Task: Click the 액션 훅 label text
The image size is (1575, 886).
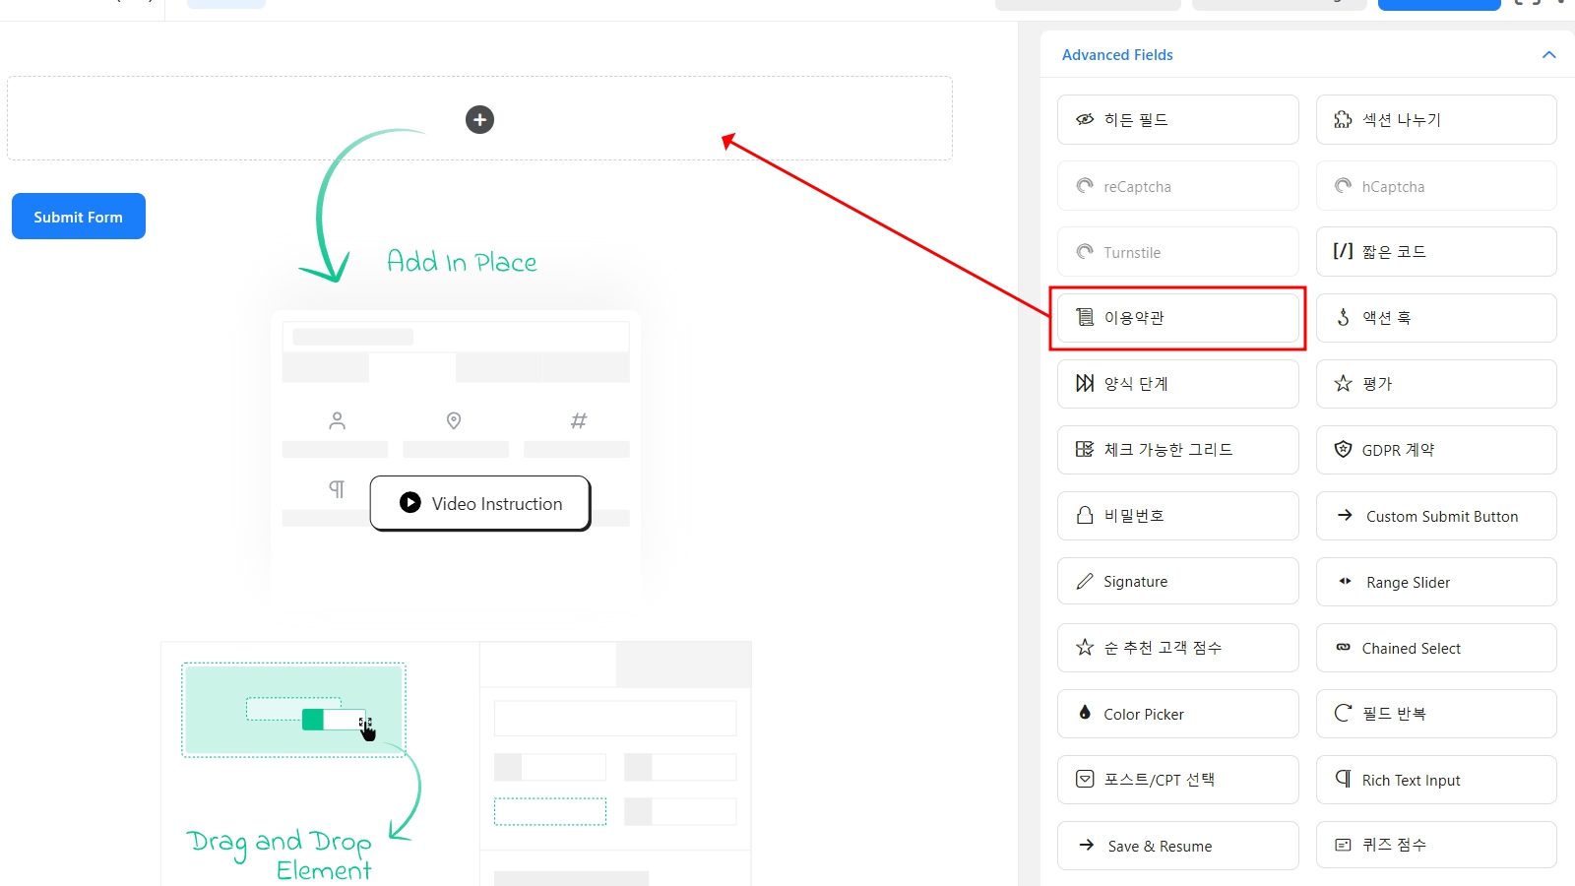Action: [1387, 318]
